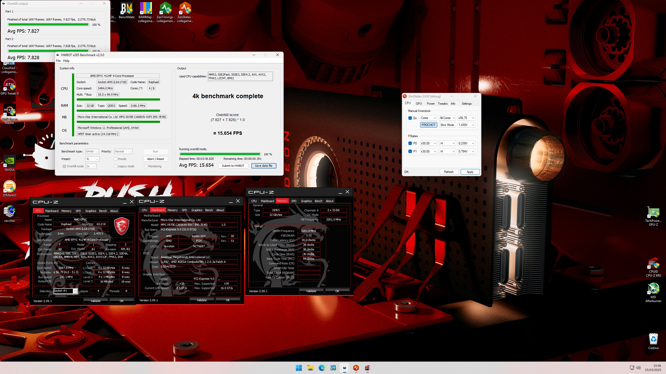Image resolution: width=666 pixels, height=374 pixels.
Task: Click the Save data file button
Action: click(x=264, y=166)
